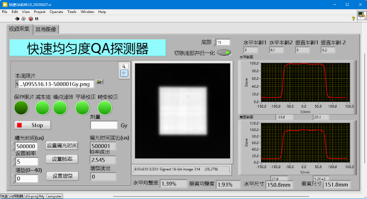Select the zoom magnifier image tool
Viewport: 367px width, 199px height.
[123, 66]
